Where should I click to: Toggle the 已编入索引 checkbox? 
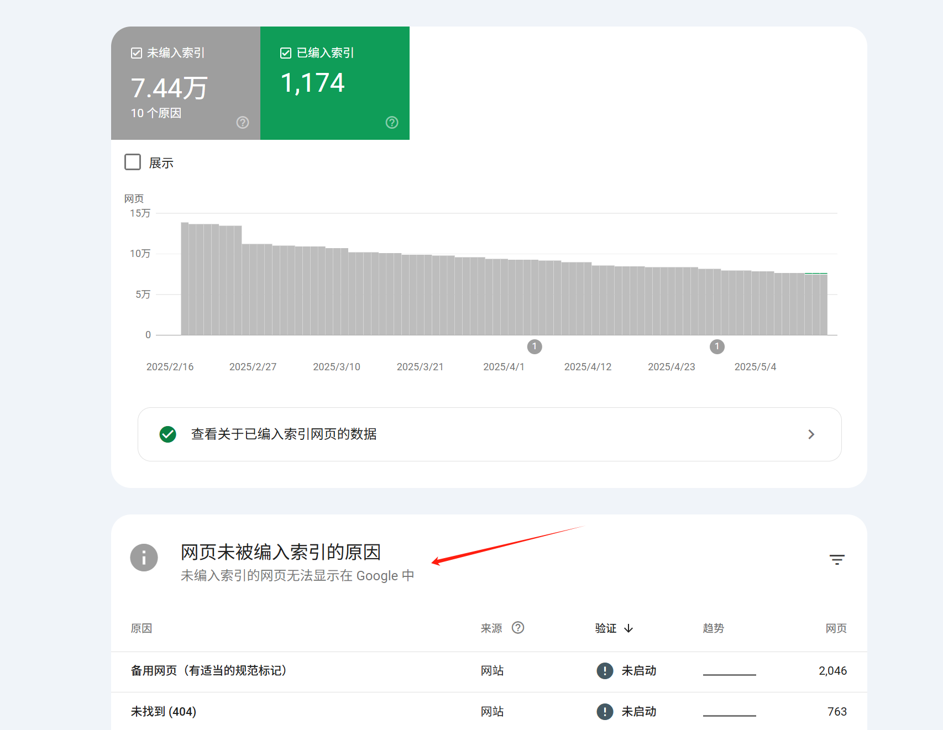click(x=286, y=53)
